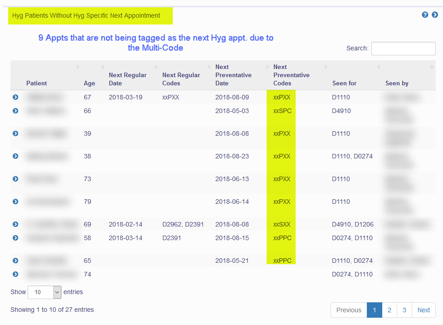Expand the last row showing the 74-year-old patient
Screen dimensions: 443x325
coord(15,274)
